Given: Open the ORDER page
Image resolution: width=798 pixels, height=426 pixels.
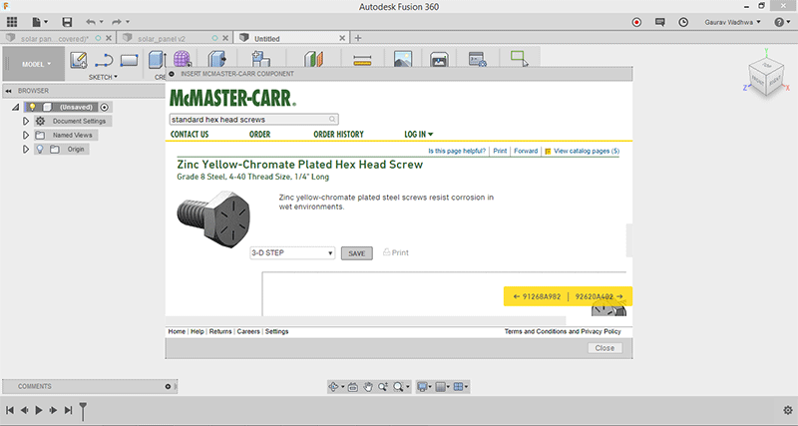Looking at the screenshot, I should pos(259,135).
